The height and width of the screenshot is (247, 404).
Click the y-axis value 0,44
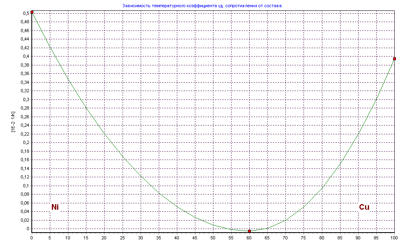click(x=25, y=39)
